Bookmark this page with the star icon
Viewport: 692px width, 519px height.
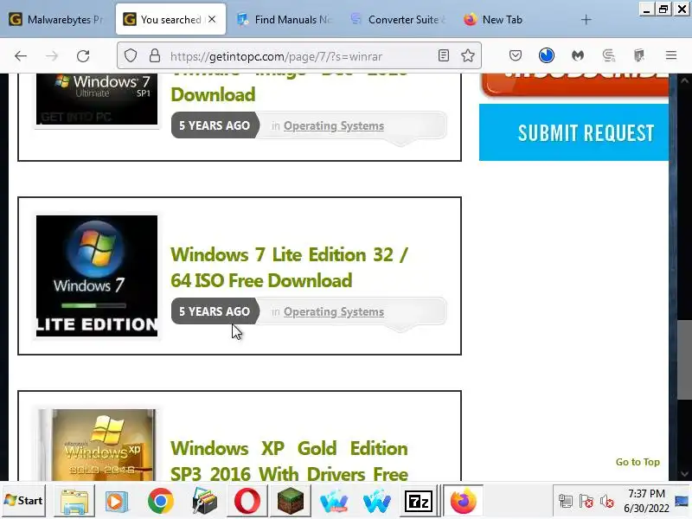coord(468,55)
